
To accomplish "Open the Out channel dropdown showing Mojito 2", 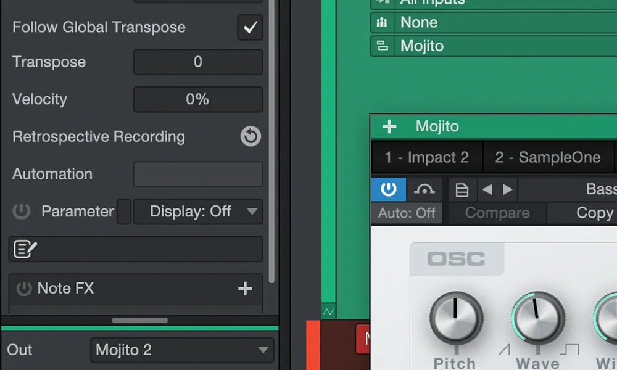I will tap(182, 350).
